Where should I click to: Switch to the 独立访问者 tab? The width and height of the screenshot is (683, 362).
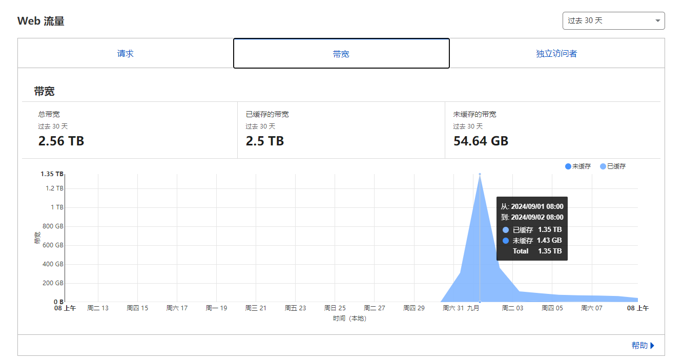(x=556, y=53)
